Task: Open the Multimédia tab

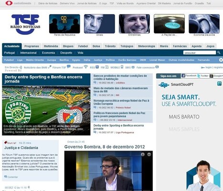Action: tap(51, 46)
